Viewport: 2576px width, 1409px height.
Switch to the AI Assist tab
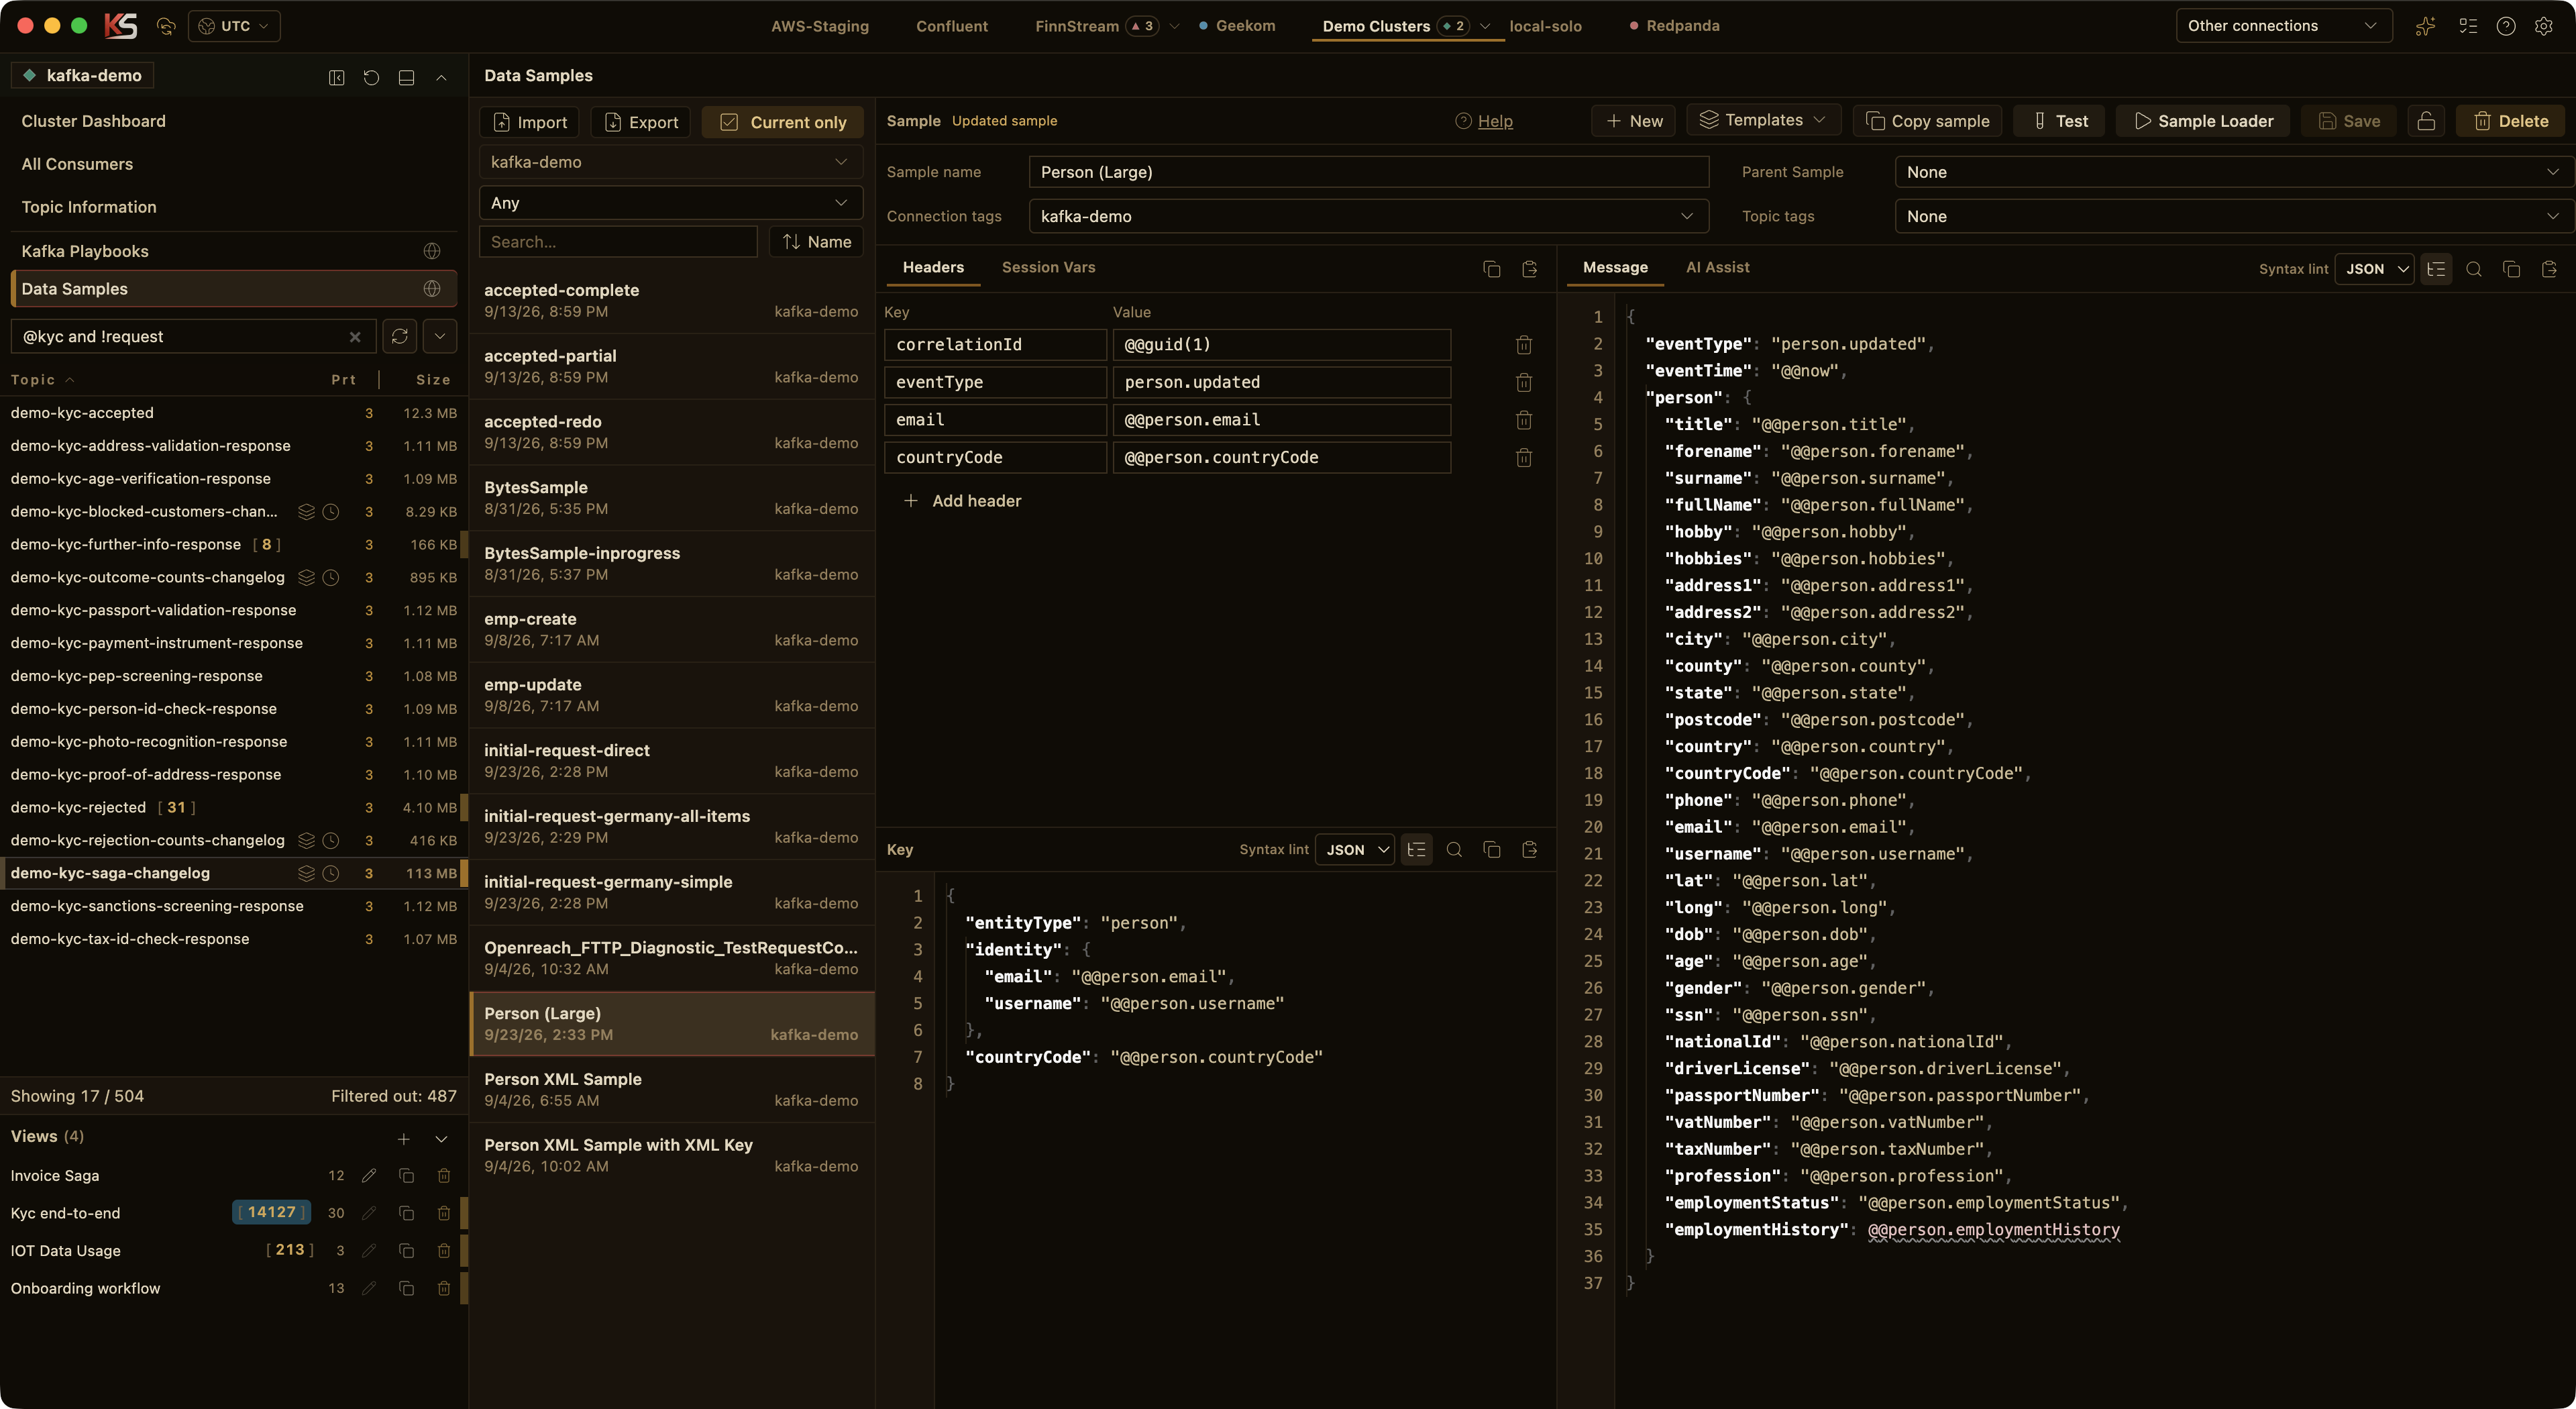click(x=1717, y=267)
